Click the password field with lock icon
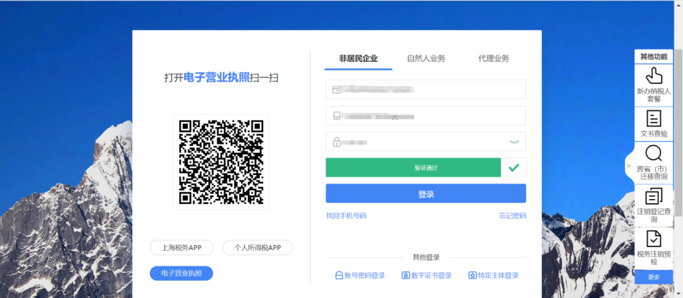Screen dimensions: 683x298 click(426, 142)
